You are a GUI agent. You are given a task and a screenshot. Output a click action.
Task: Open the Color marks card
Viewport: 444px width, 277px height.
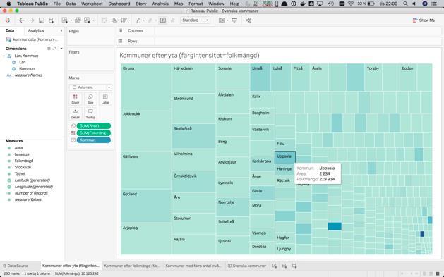click(x=76, y=99)
